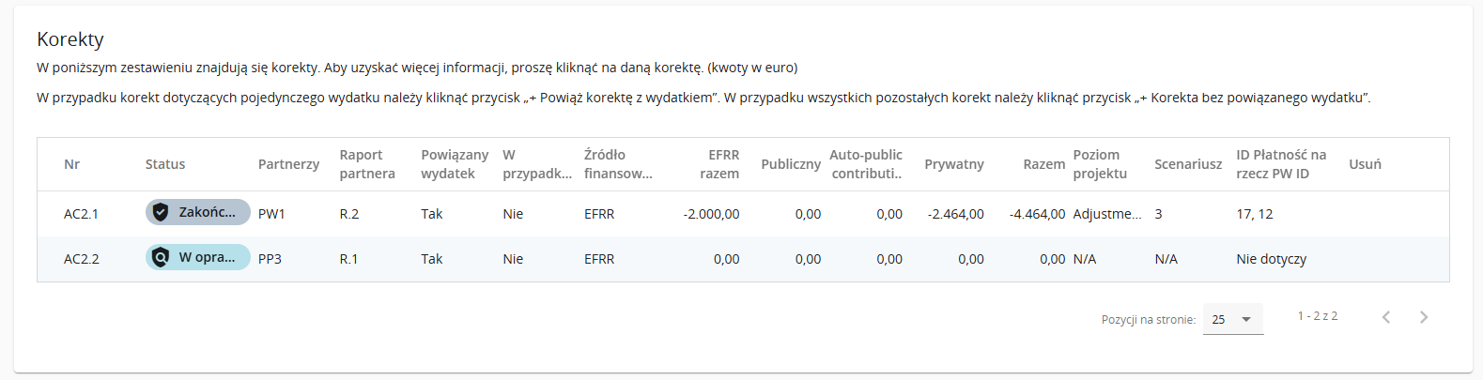
Task: Go to the previous page arrow
Action: pyautogui.click(x=1386, y=317)
